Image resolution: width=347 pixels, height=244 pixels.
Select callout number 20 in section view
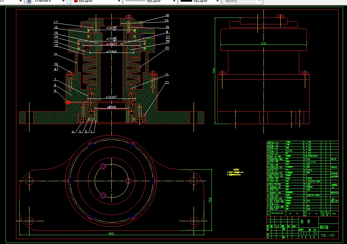tap(167, 48)
